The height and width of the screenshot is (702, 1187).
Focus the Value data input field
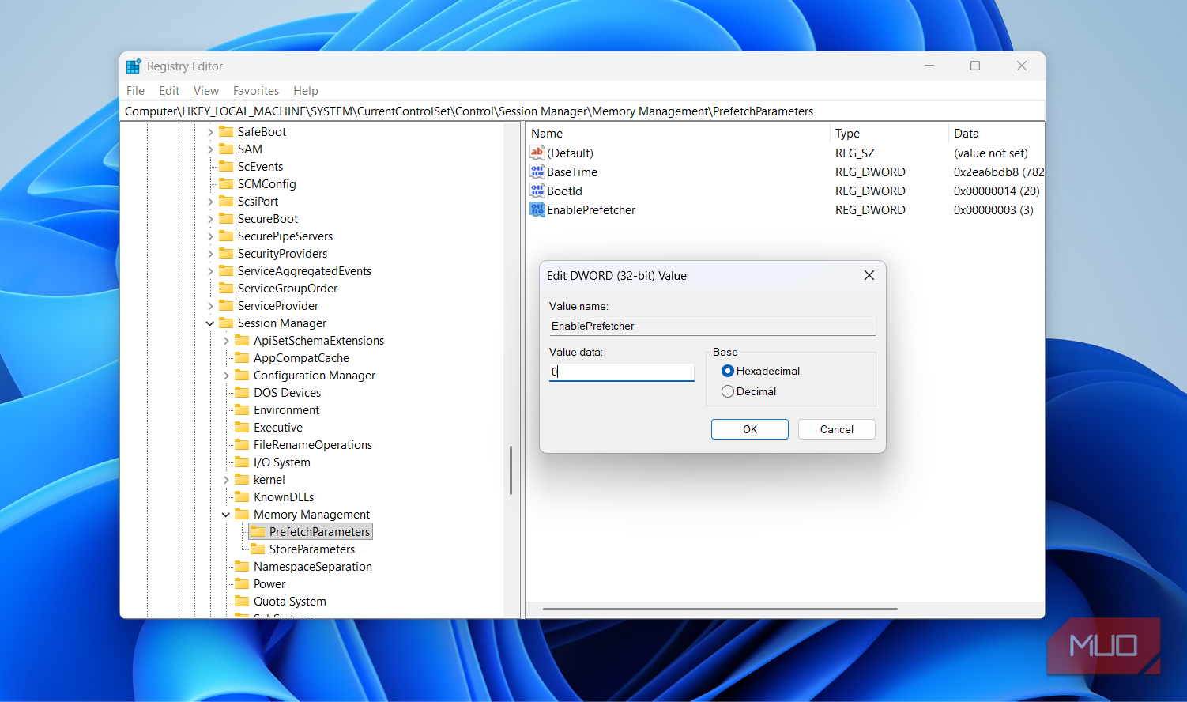pos(621,372)
